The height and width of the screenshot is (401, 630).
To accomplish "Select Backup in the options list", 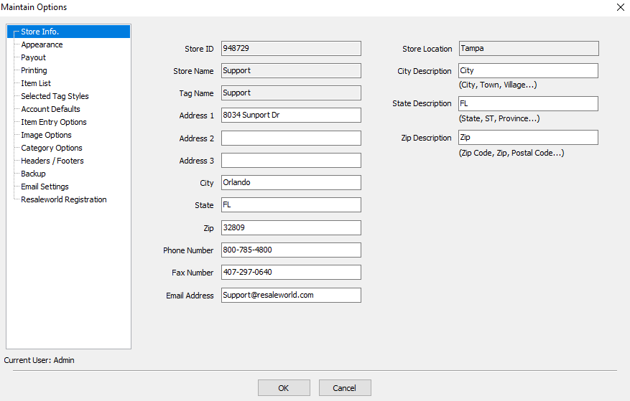I will 33,174.
